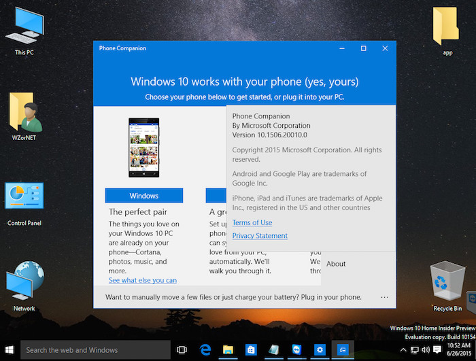Click the Windows Start button
Image resolution: width=476 pixels, height=361 pixels.
pos(10,350)
